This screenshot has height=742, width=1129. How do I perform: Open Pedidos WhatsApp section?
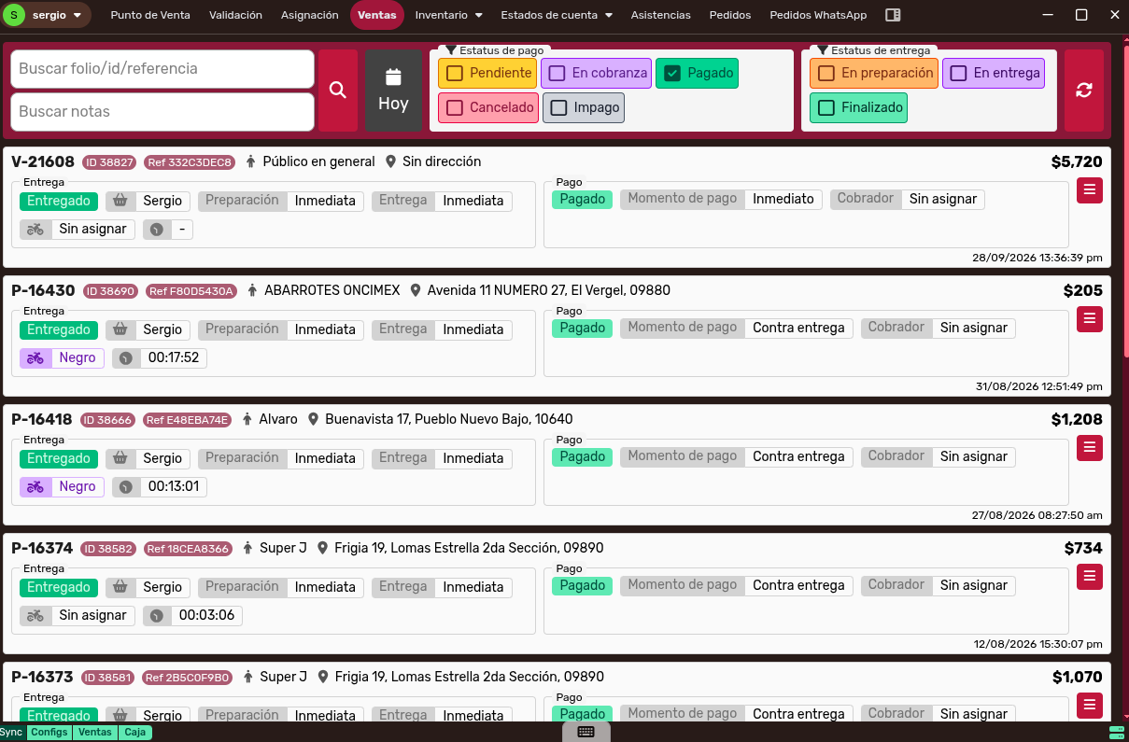(818, 15)
